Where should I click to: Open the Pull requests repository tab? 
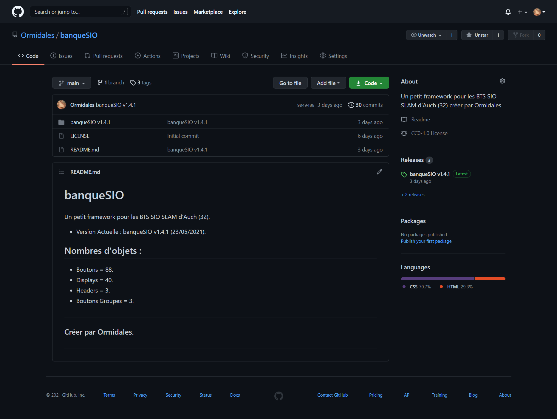click(x=103, y=56)
